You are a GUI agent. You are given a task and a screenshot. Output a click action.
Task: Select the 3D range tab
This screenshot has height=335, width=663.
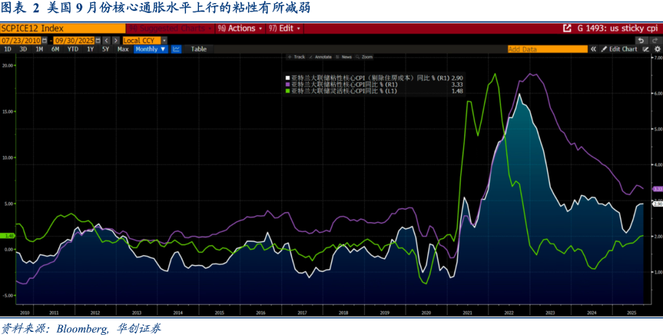[23, 49]
